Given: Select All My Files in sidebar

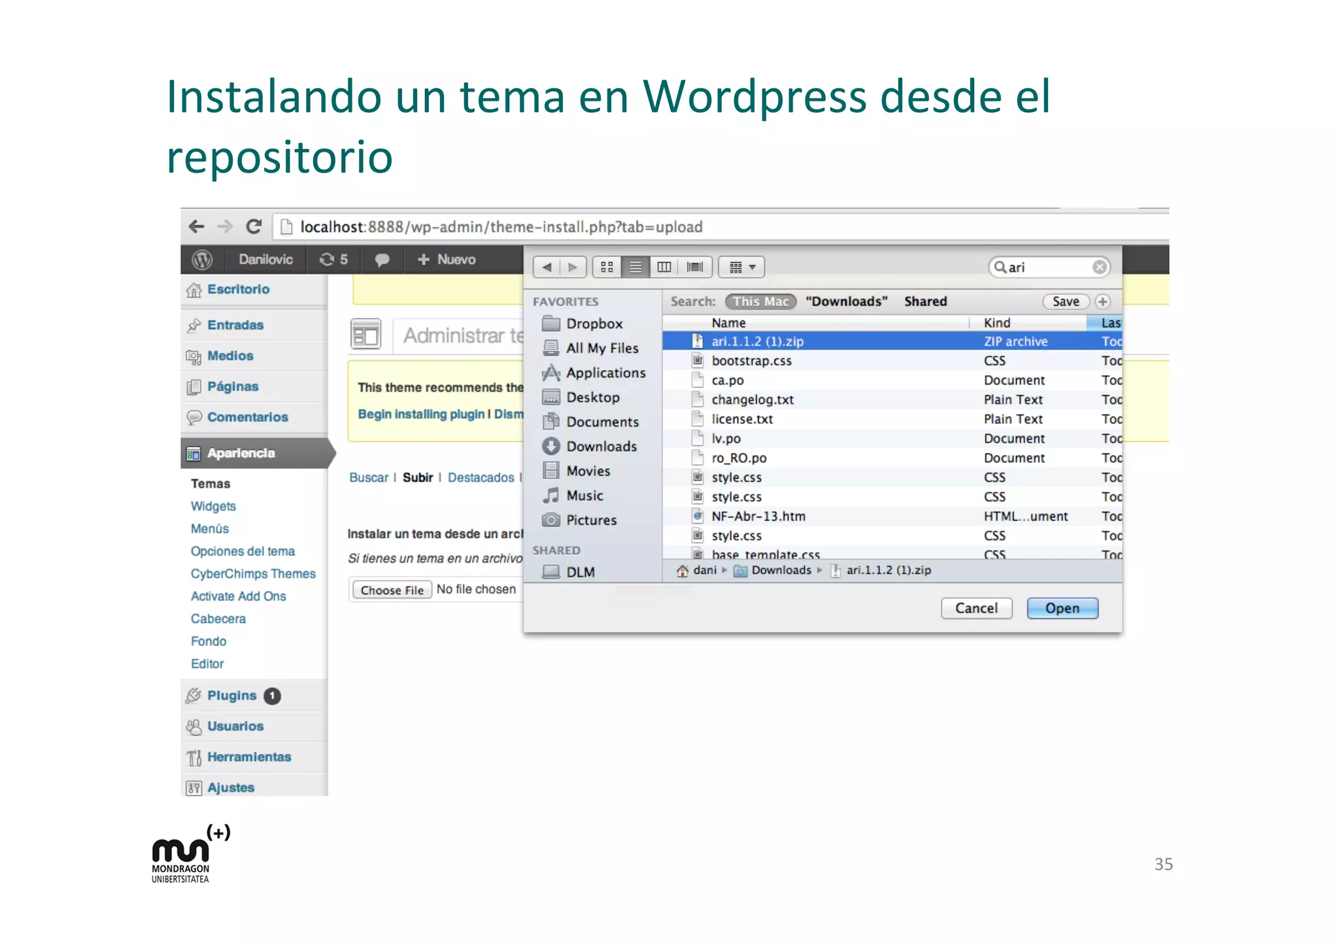Looking at the screenshot, I should point(590,348).
